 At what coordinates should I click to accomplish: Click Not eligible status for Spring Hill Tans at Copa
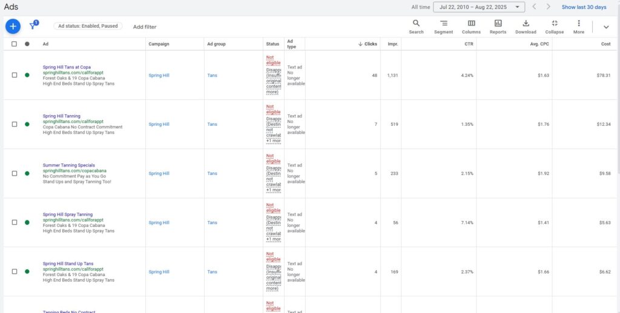tap(273, 60)
